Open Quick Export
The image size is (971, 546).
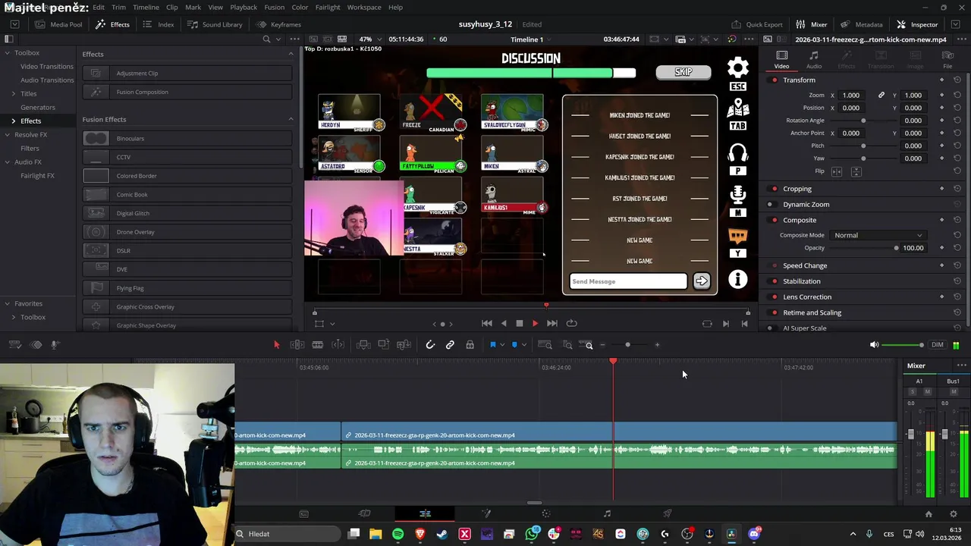[756, 24]
